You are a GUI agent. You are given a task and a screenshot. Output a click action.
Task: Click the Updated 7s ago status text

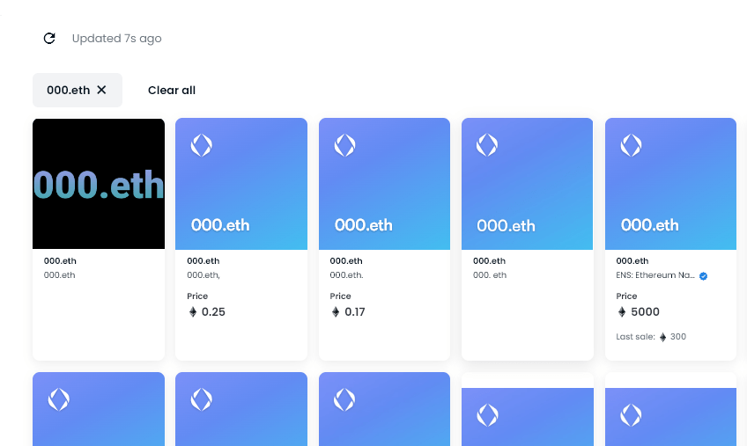click(x=116, y=38)
